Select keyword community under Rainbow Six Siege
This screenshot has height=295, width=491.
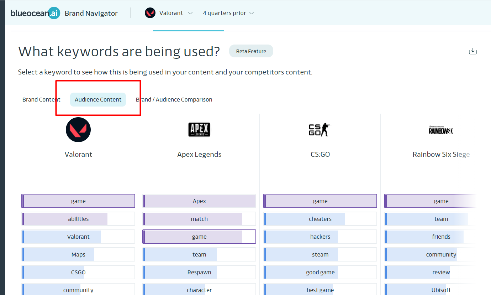tap(431, 255)
